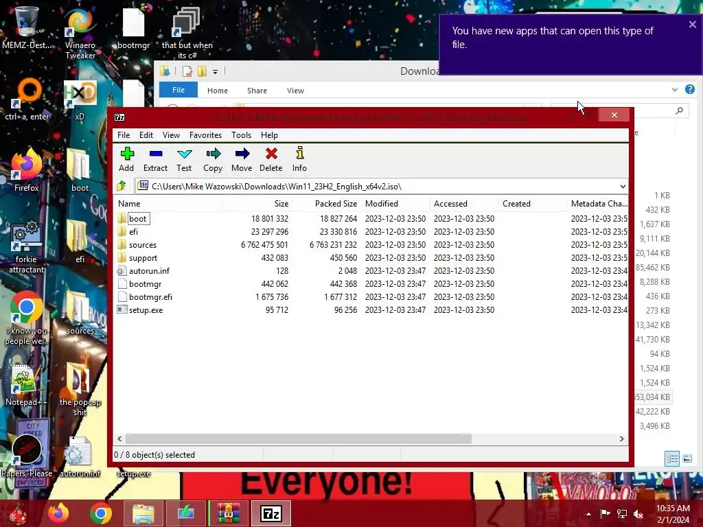Image resolution: width=703 pixels, height=527 pixels.
Task: Click the Firefox icon in the taskbar
Action: (59, 513)
